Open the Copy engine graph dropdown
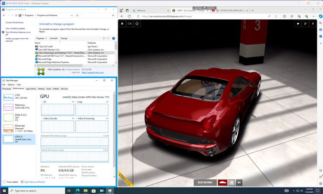The height and width of the screenshot is (194, 323). 76,102
